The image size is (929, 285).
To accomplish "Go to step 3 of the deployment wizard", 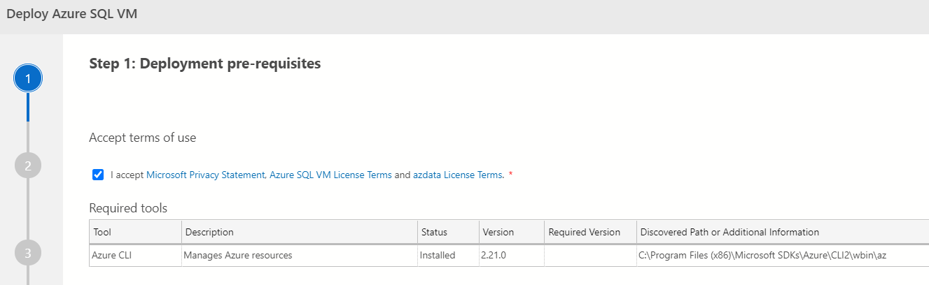I will 28,253.
